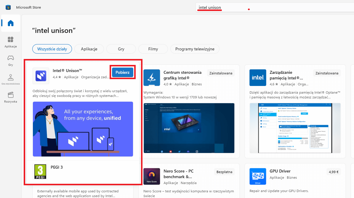Click the Nero Score - PC benchmark title
The height and width of the screenshot is (198, 354).
pyautogui.click(x=178, y=174)
